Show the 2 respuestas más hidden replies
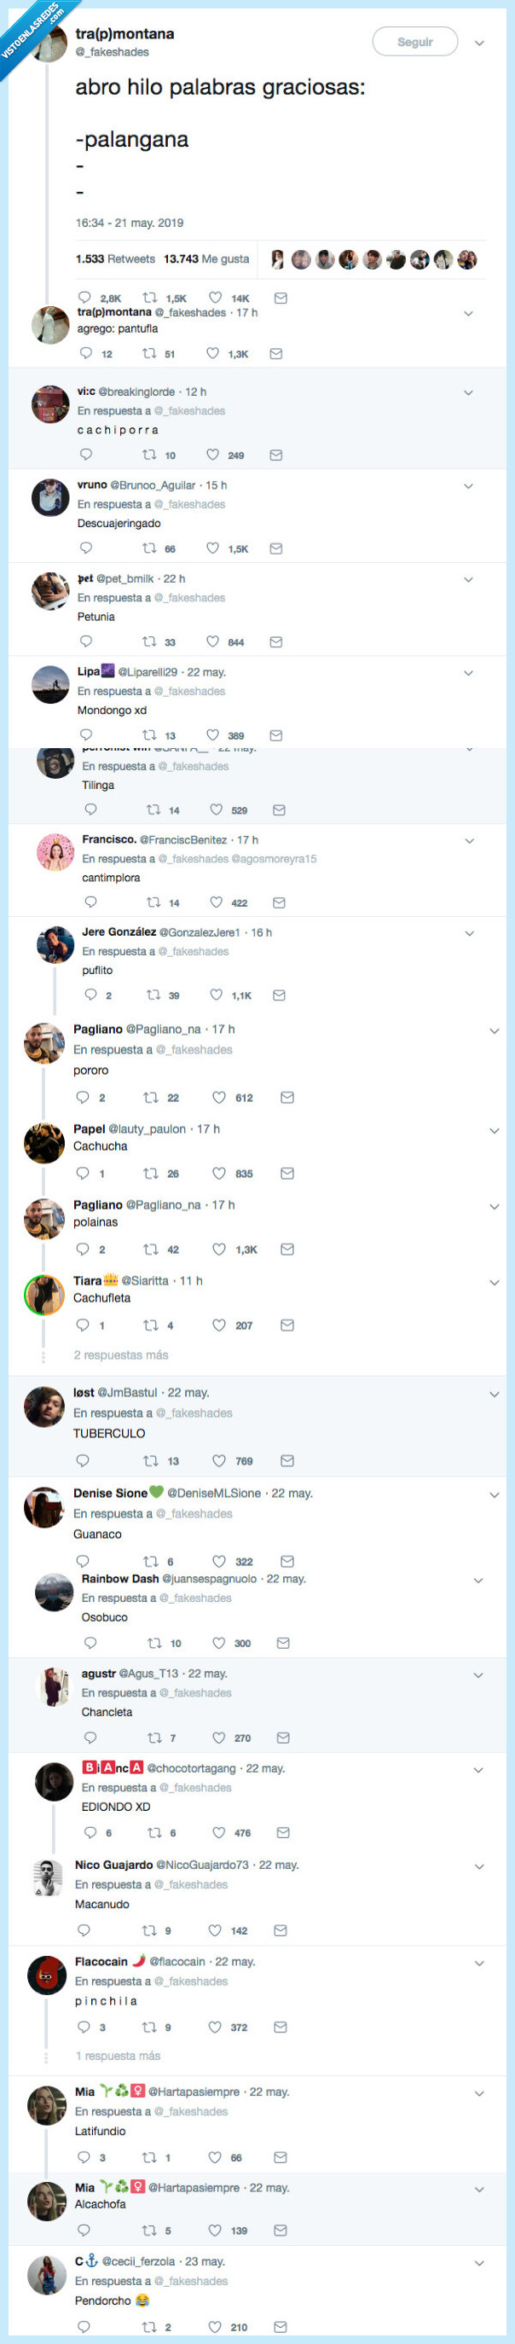The height and width of the screenshot is (2344, 515). click(x=121, y=1355)
